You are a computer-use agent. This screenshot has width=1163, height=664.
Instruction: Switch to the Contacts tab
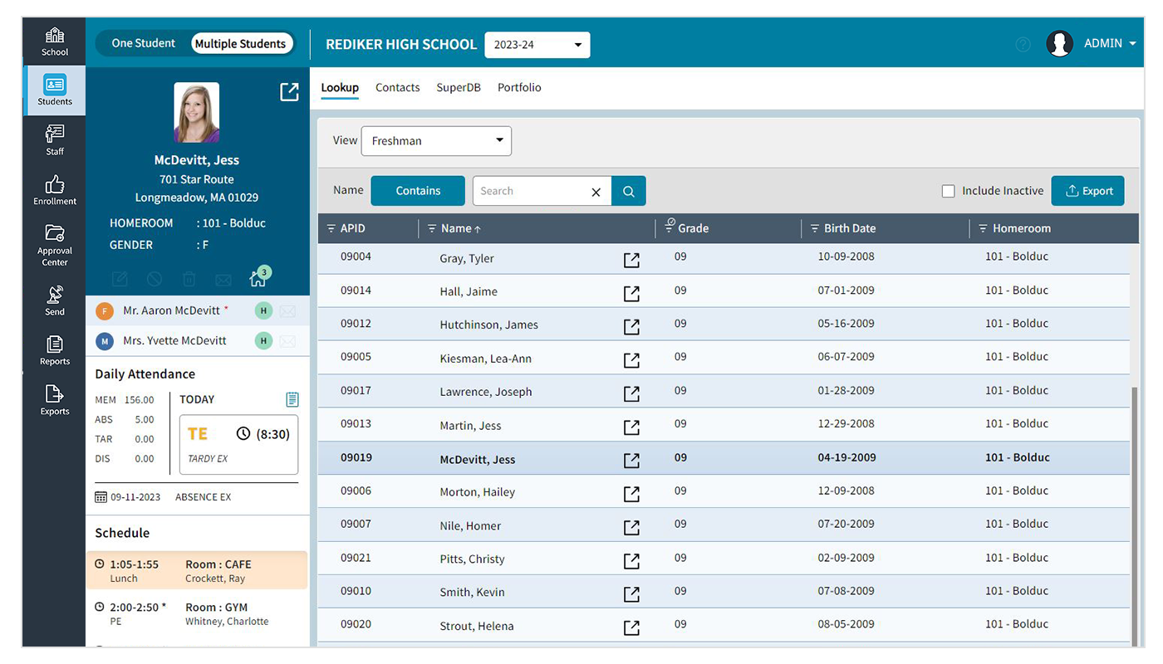click(397, 87)
